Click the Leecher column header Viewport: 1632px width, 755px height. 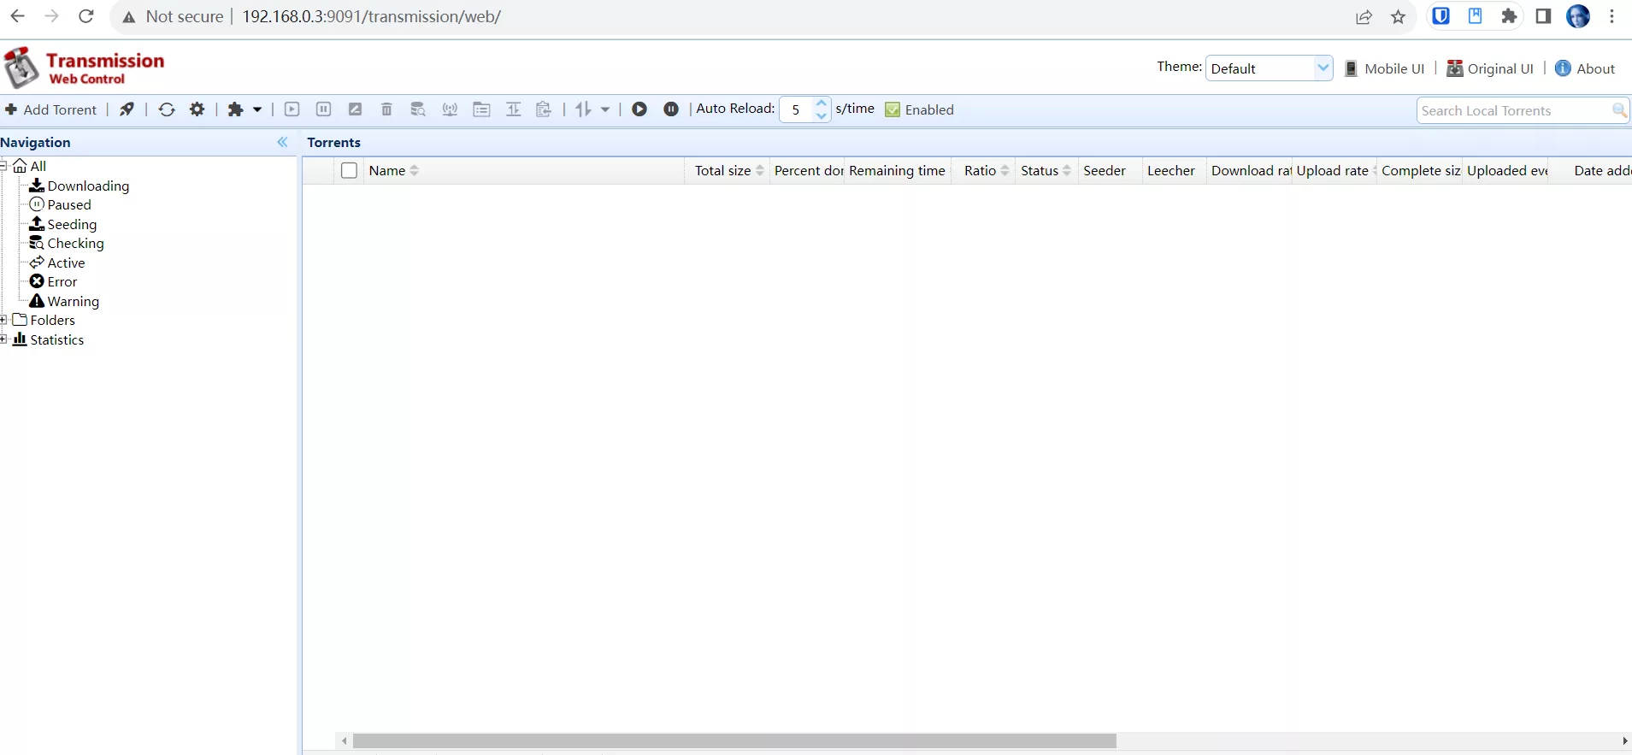pos(1175,170)
